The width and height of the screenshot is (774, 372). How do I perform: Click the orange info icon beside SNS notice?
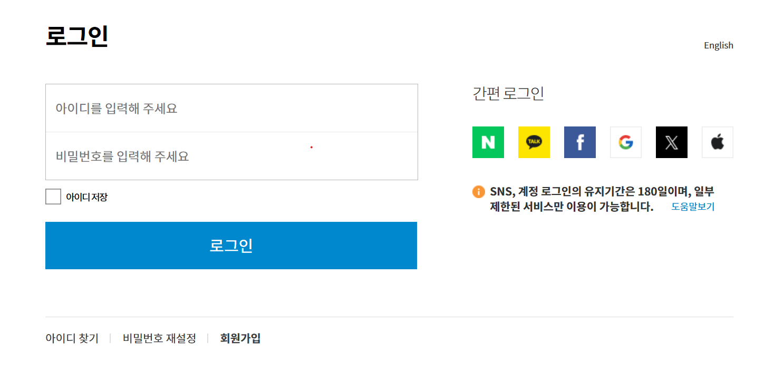point(478,192)
